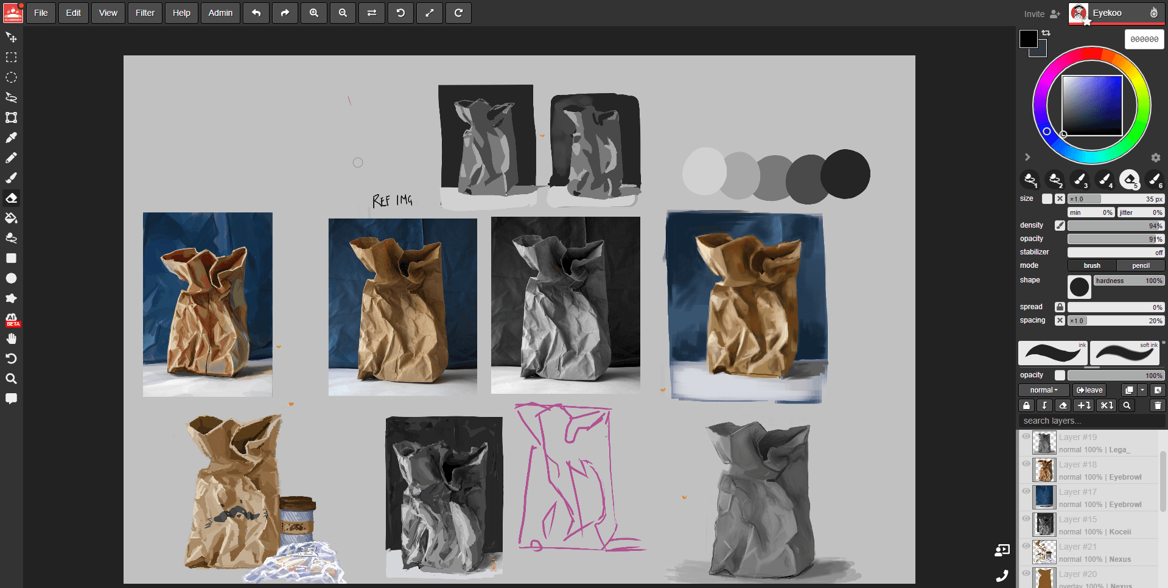This screenshot has width=1168, height=588.
Task: Adjust the brush density slider
Action: (1115, 226)
